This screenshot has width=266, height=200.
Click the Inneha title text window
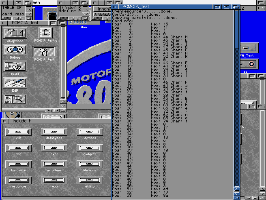pos(104,9)
